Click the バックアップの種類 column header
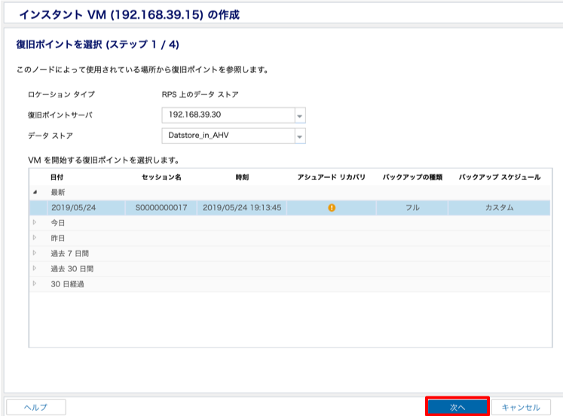 pyautogui.click(x=412, y=177)
